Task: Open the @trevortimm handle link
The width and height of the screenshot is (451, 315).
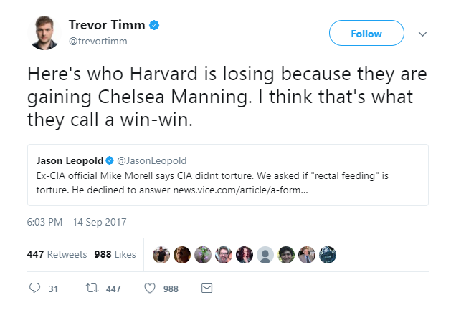Action: [98, 41]
